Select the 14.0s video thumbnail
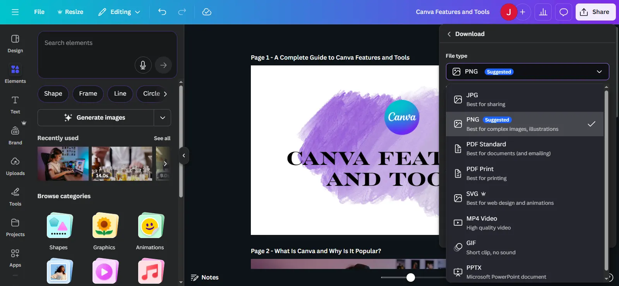 (122, 164)
